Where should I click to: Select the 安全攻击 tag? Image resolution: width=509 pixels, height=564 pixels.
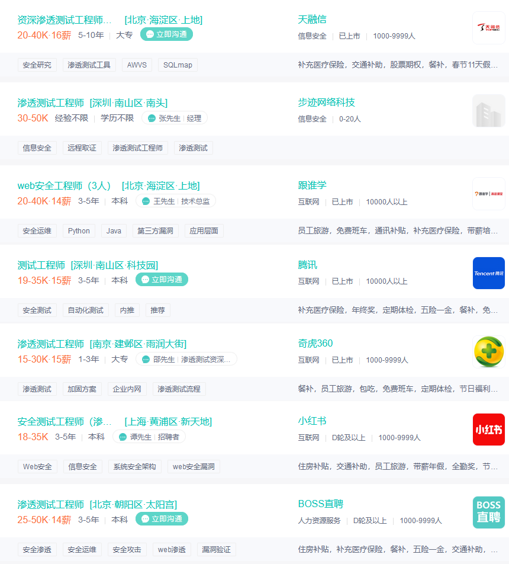(x=127, y=550)
